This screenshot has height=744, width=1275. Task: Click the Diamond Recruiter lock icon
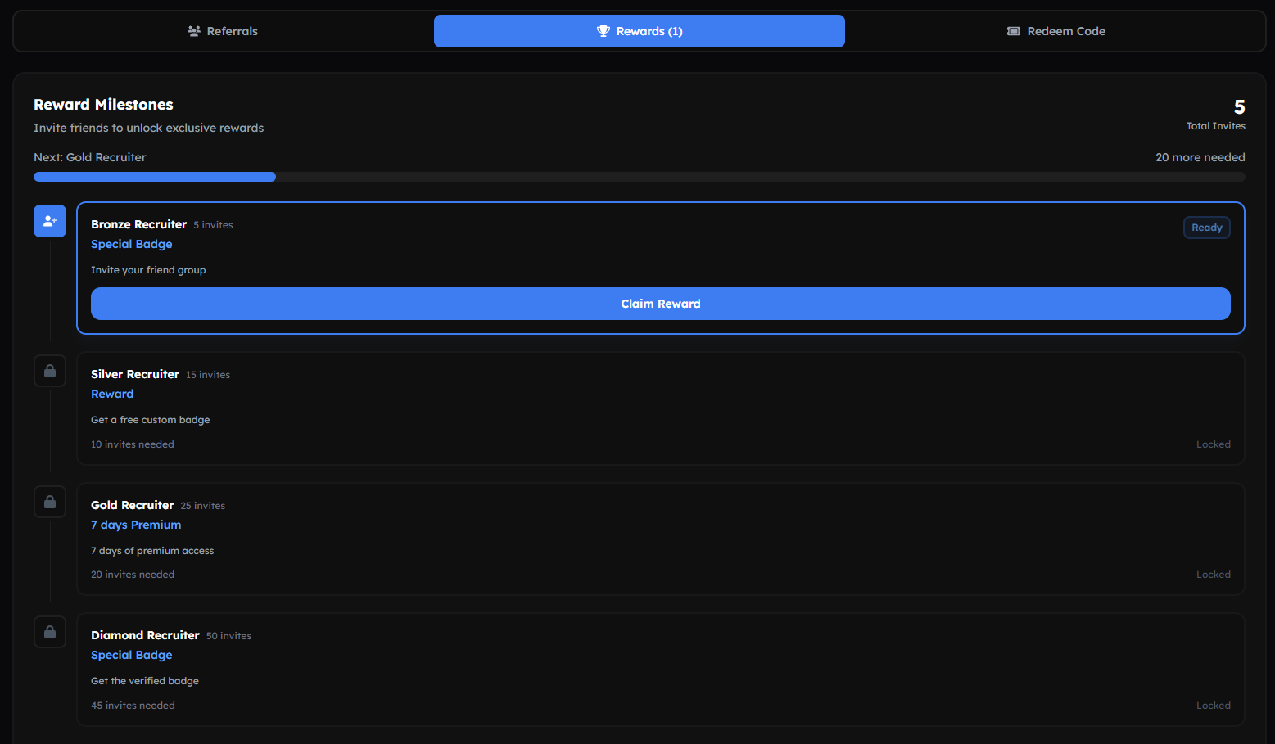[50, 632]
